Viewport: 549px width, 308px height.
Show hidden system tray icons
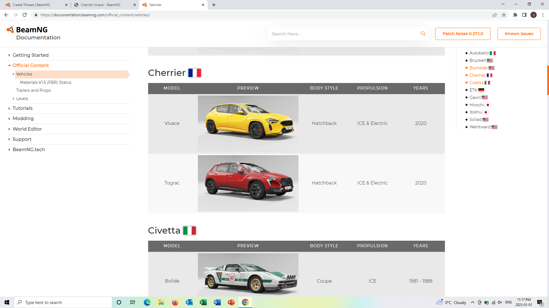(x=473, y=302)
